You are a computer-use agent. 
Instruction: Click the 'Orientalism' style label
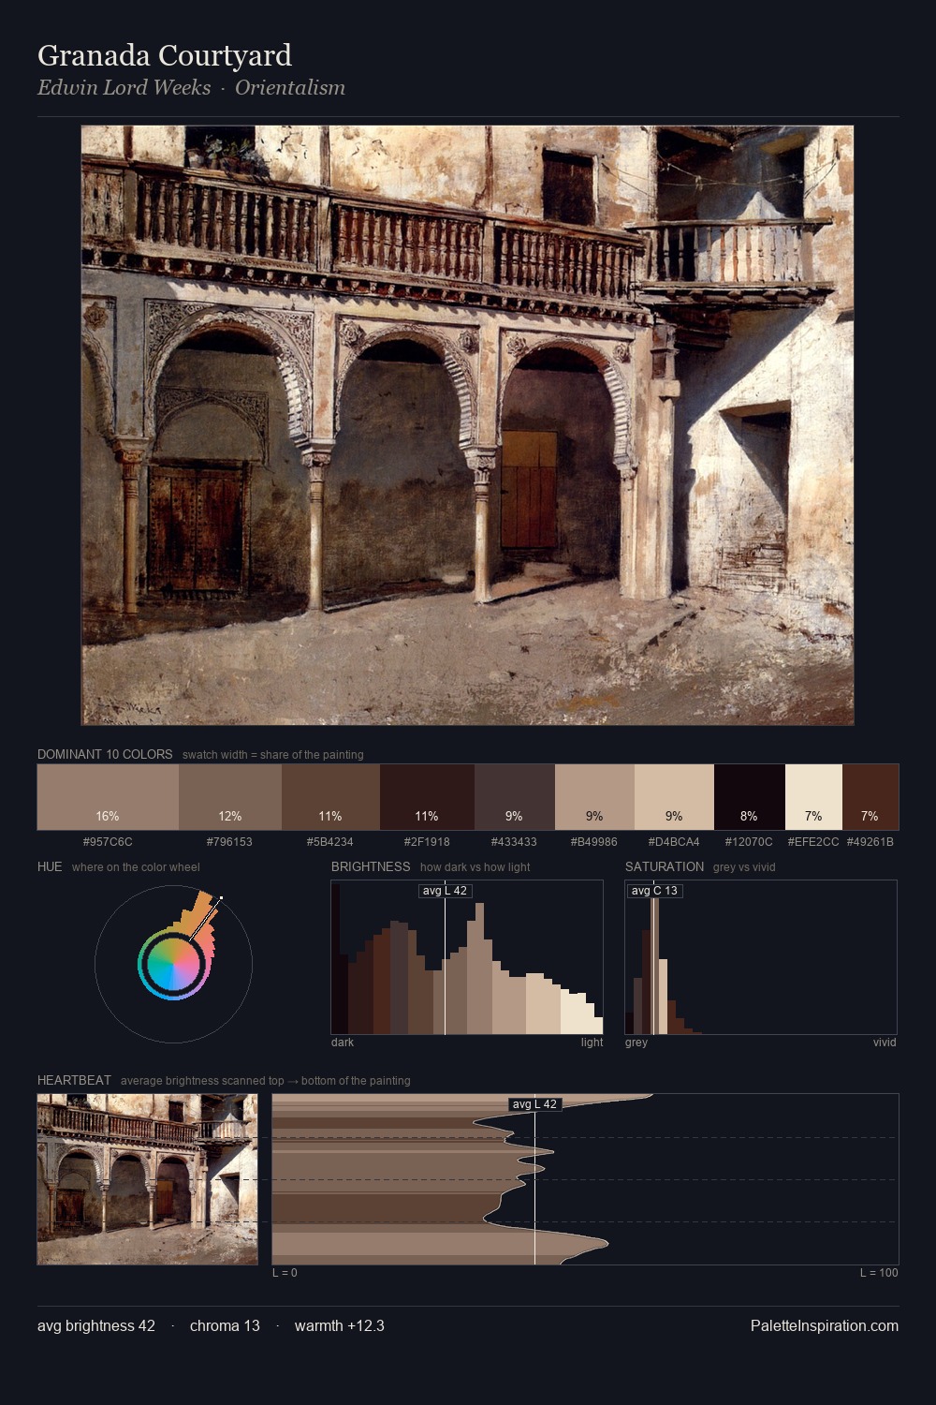click(x=290, y=87)
